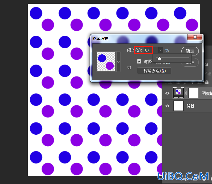Click the 图案填充 dialog title
This screenshot has width=212, height=184.
100,39
